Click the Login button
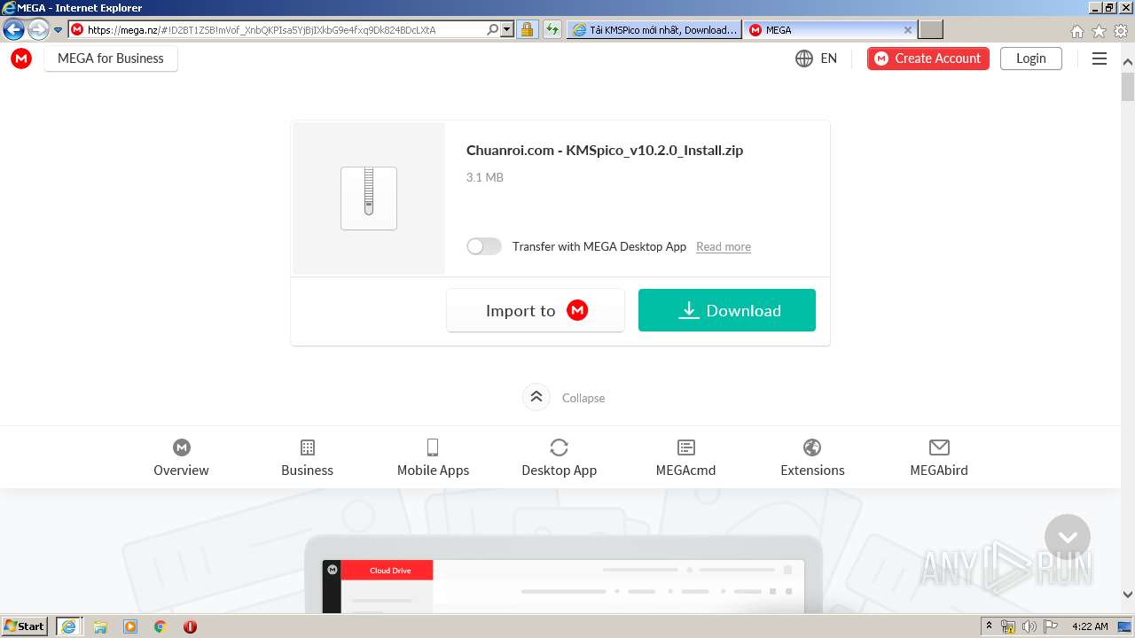1135x638 pixels. pyautogui.click(x=1031, y=58)
